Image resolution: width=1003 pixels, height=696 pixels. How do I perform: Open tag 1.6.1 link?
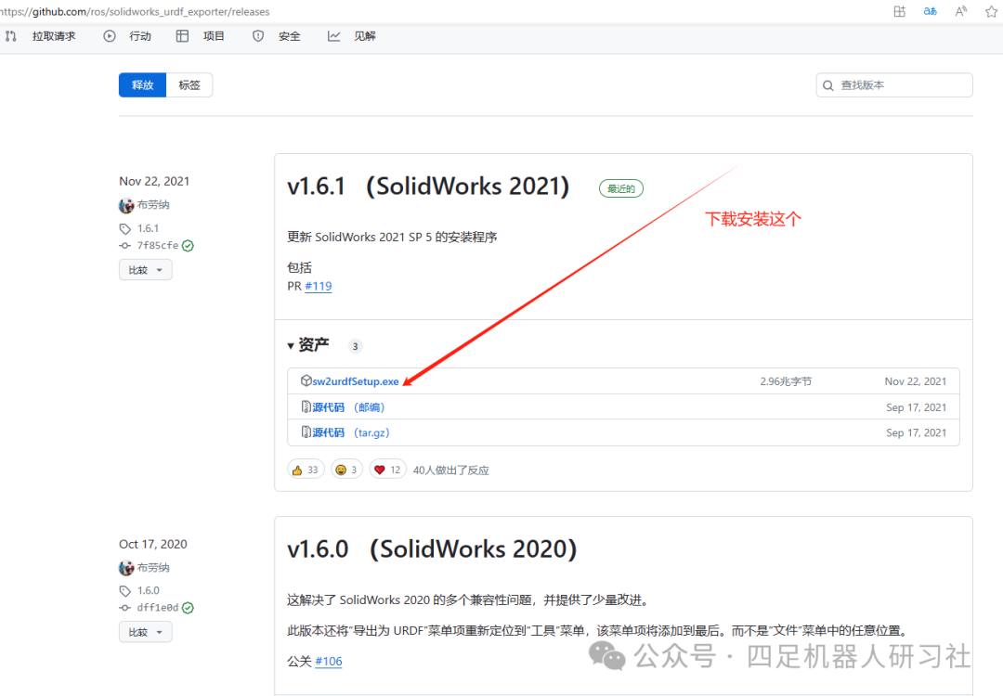pos(148,228)
